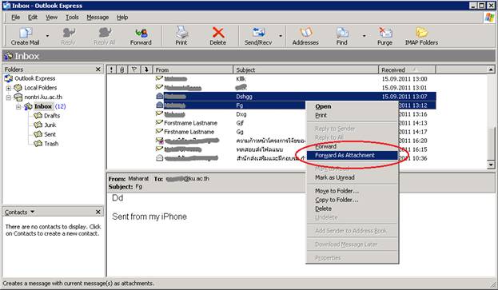
Task: Choose Copy to Folder…
Action: pyautogui.click(x=353, y=200)
